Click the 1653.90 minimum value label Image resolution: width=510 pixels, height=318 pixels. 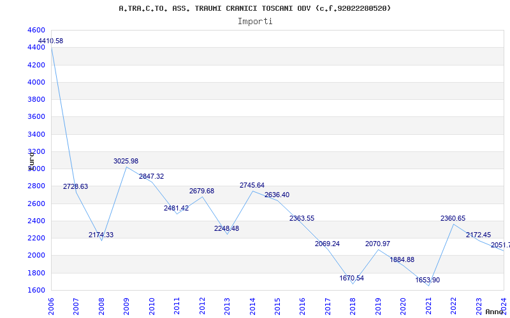pos(427,280)
